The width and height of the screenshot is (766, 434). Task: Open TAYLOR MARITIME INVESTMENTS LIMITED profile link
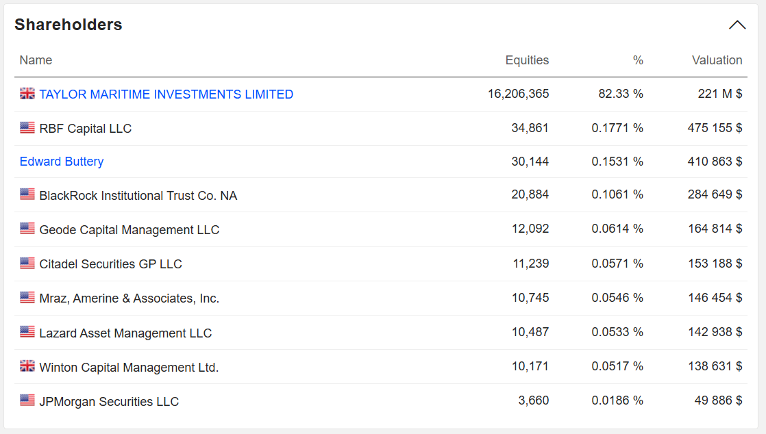[x=166, y=94]
